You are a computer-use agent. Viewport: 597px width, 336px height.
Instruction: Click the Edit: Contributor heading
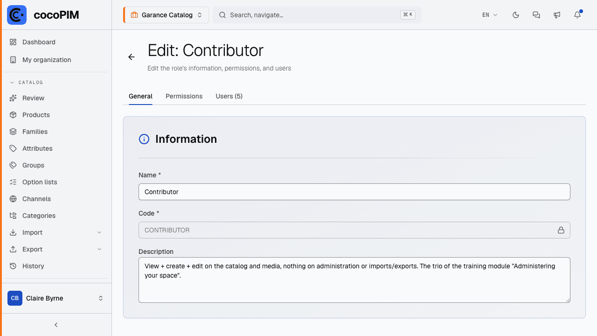pyautogui.click(x=206, y=50)
